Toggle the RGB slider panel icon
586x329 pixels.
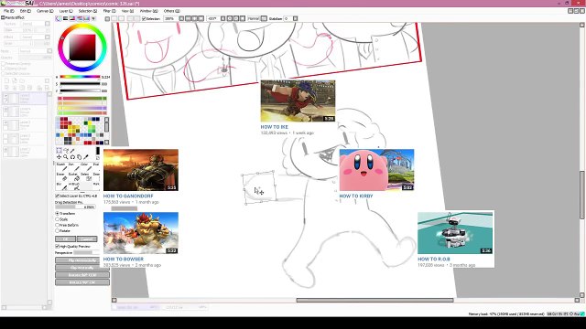[x=65, y=18]
